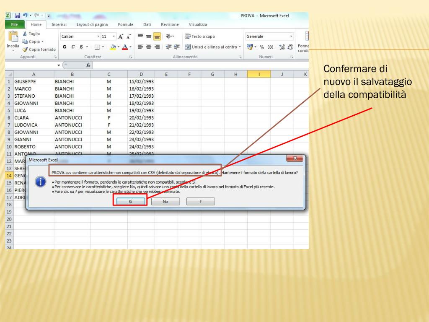This screenshot has width=429, height=322.
Task: Click the Taglia scissors icon
Action: pyautogui.click(x=25, y=34)
